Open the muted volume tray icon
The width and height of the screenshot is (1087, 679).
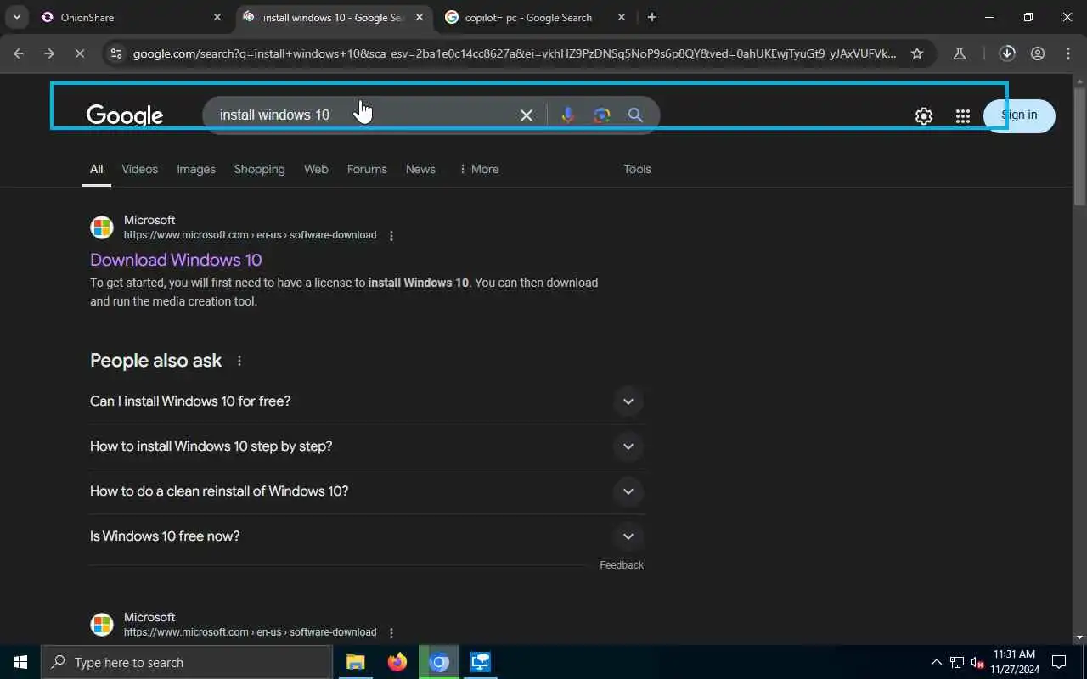[977, 662]
